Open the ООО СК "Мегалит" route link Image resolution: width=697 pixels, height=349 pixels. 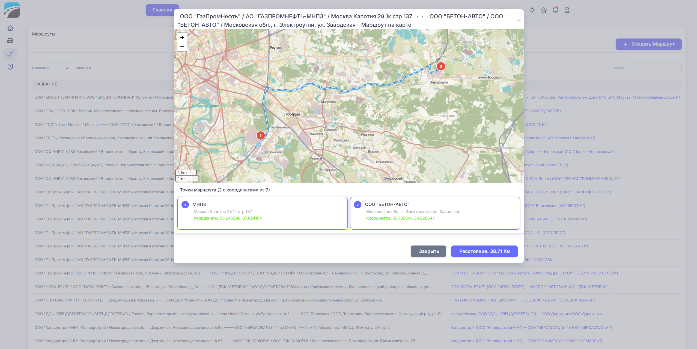click(x=555, y=219)
